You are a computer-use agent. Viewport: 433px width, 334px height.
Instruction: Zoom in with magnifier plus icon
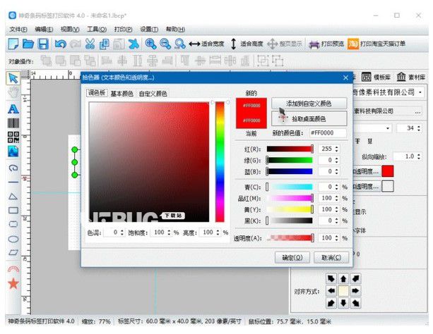pyautogui.click(x=150, y=44)
